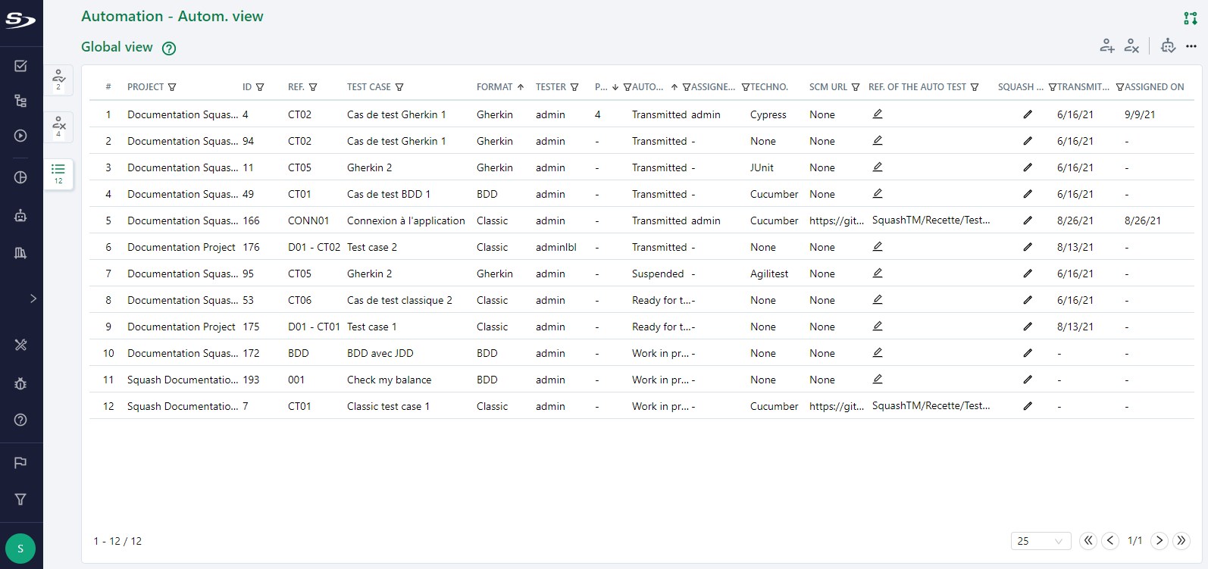
Task: Open the bug tracker icon in sidebar
Action: click(x=20, y=383)
